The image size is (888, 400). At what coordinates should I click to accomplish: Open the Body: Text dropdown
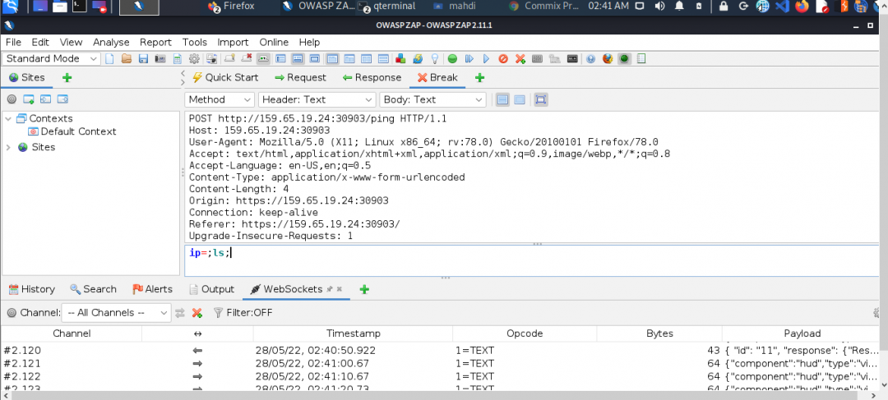(432, 99)
